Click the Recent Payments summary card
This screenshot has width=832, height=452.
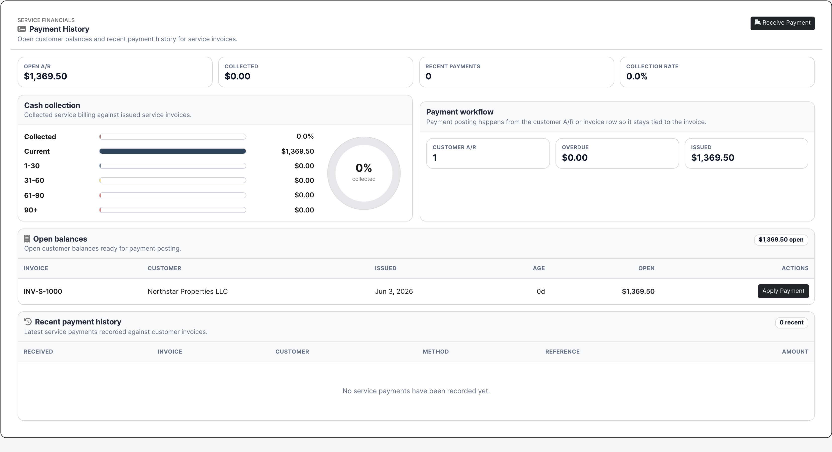517,72
